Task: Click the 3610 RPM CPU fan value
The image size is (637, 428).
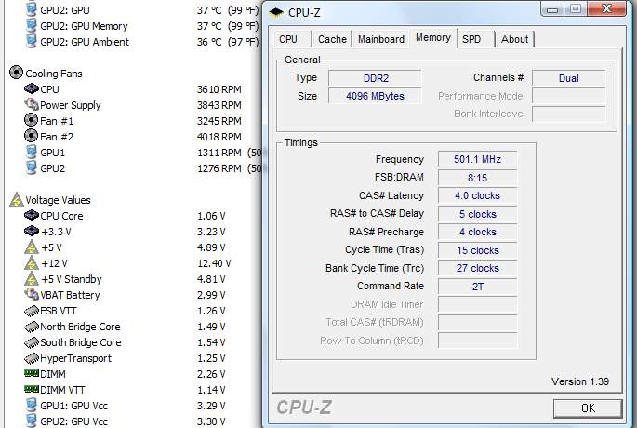Action: click(219, 89)
